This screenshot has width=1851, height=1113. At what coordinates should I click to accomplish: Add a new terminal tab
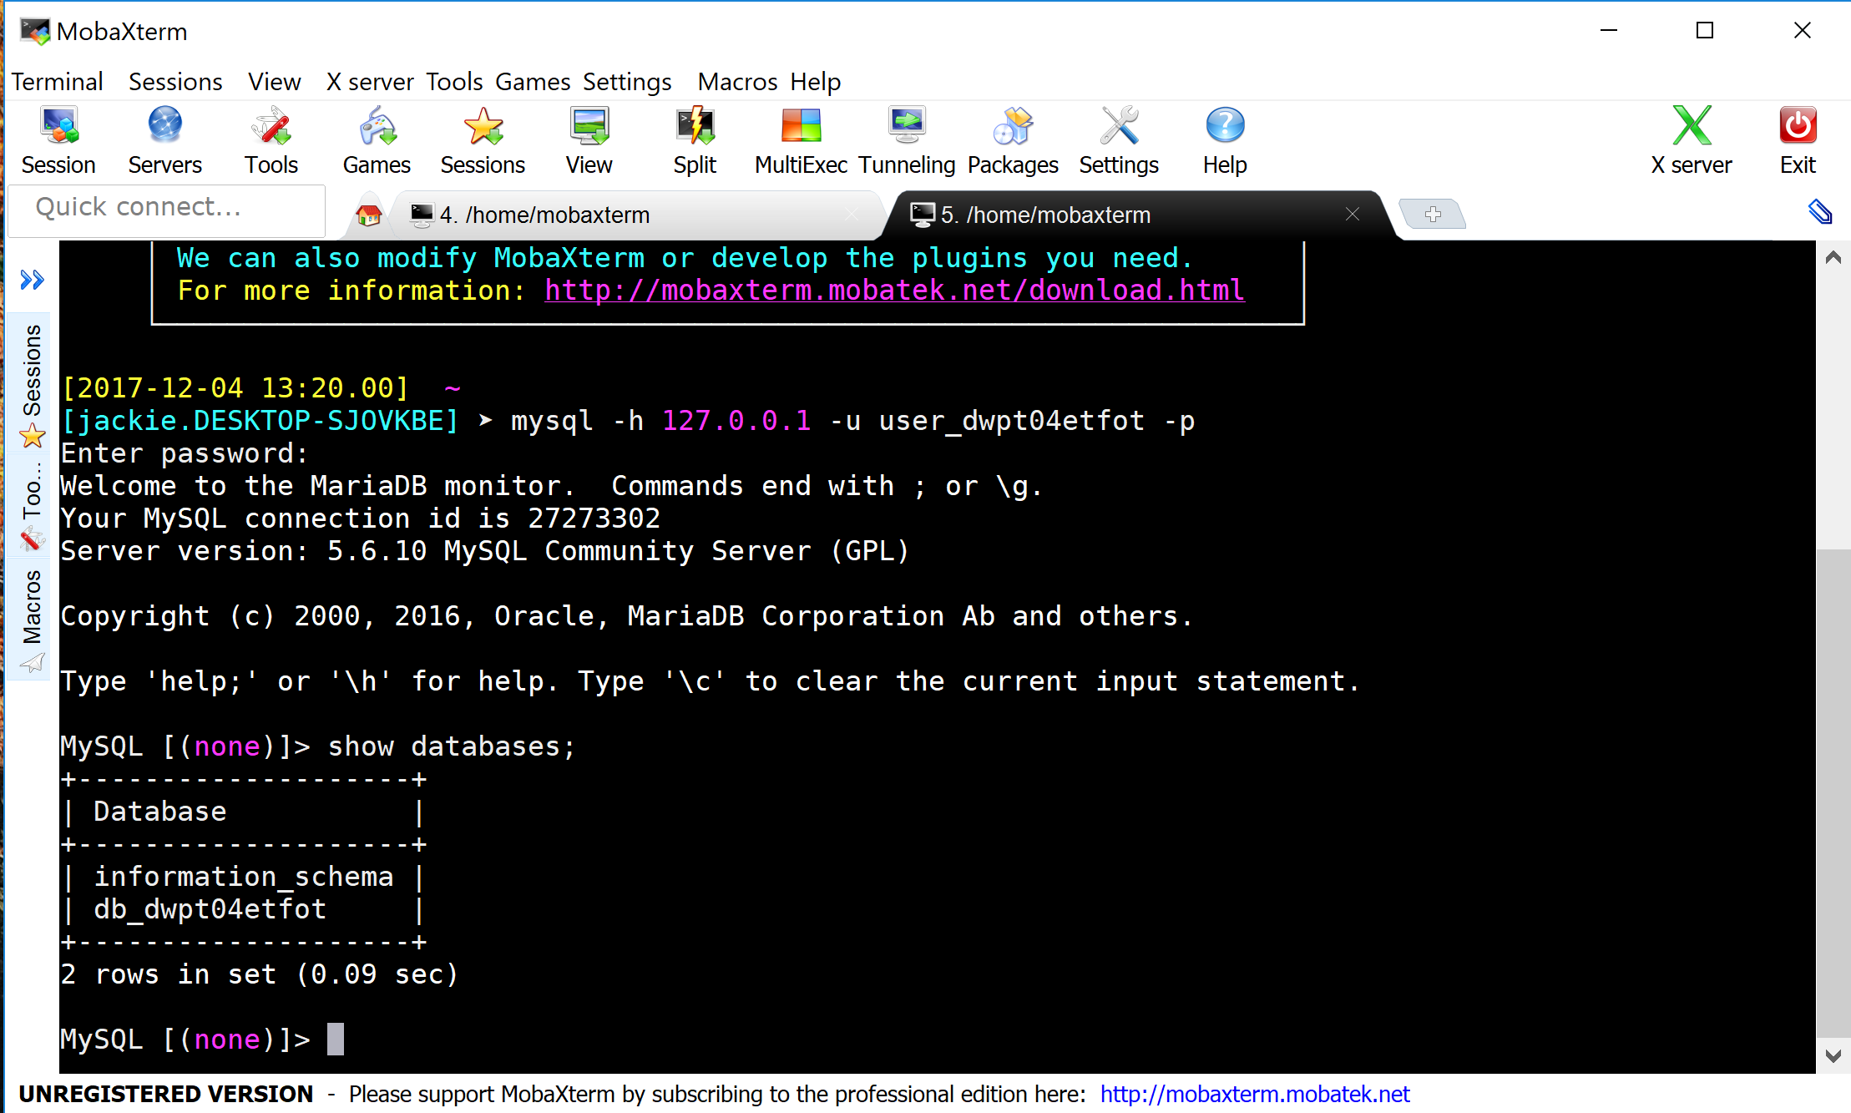coord(1433,214)
